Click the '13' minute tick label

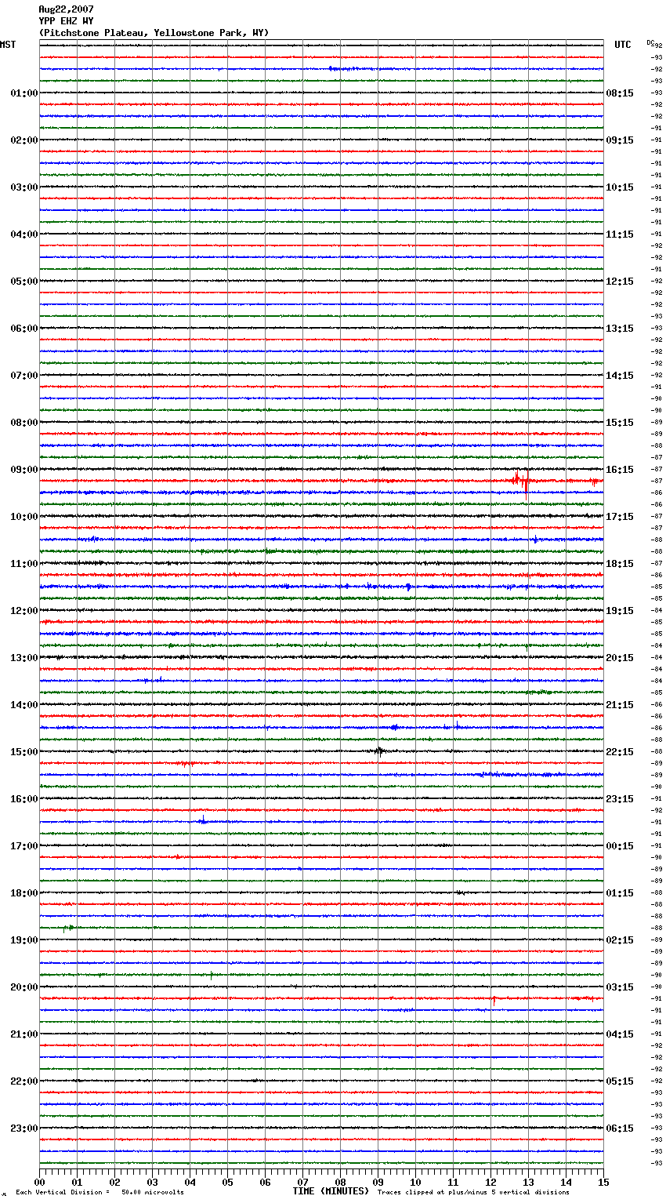pyautogui.click(x=528, y=1182)
